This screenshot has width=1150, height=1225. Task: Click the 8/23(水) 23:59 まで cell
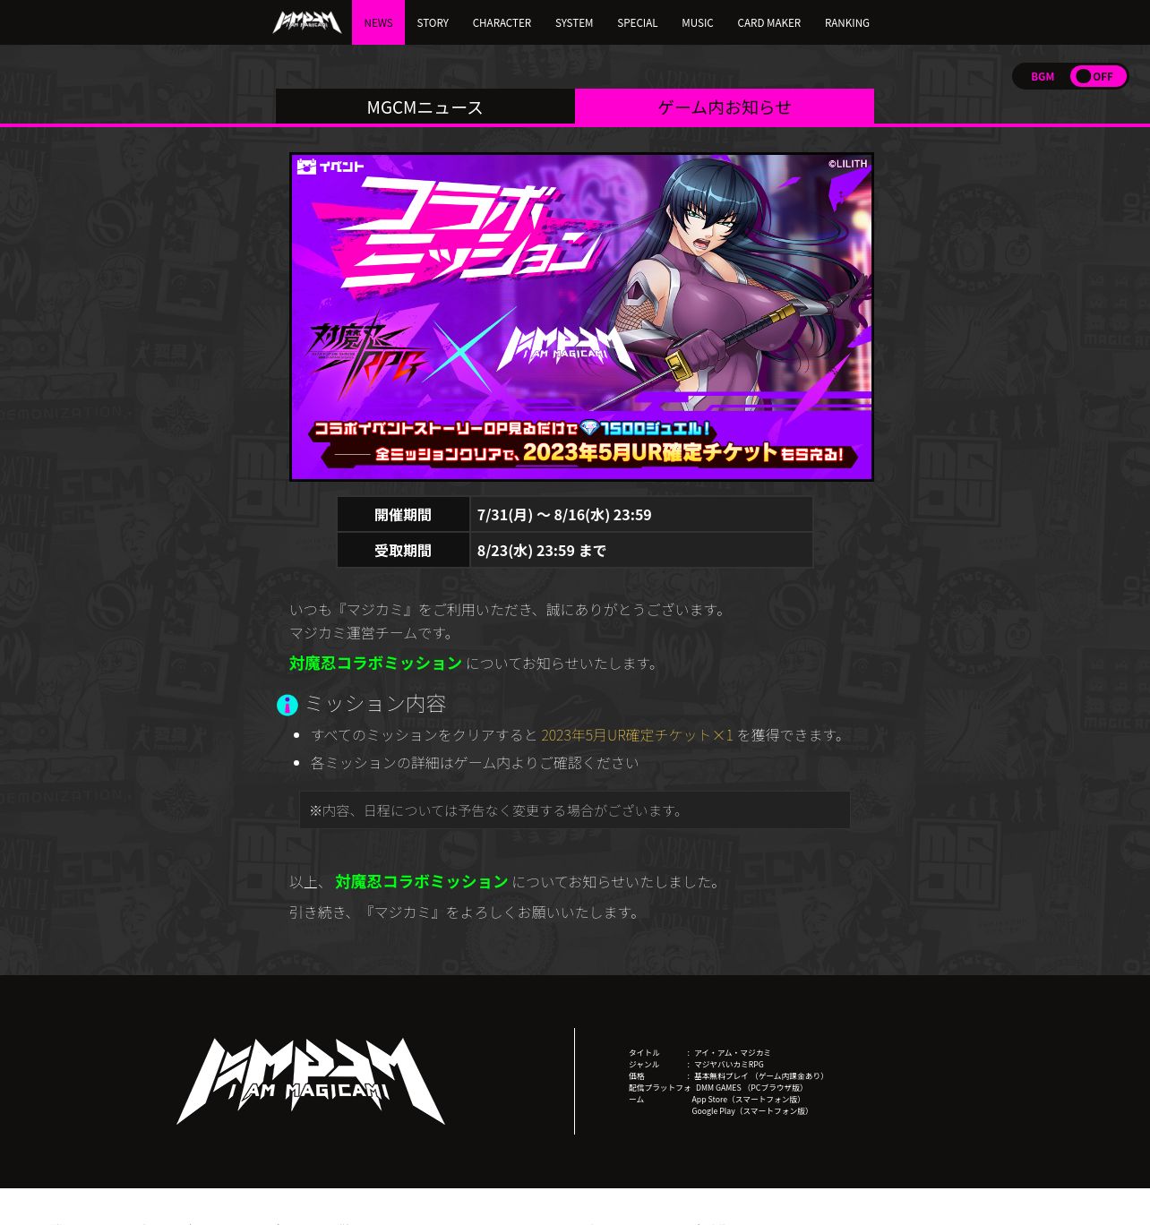click(x=641, y=551)
